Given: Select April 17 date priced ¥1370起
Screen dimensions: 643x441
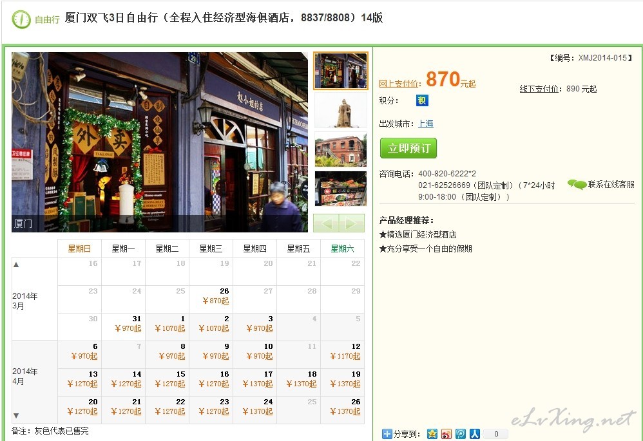Looking at the screenshot, I should pos(254,382).
